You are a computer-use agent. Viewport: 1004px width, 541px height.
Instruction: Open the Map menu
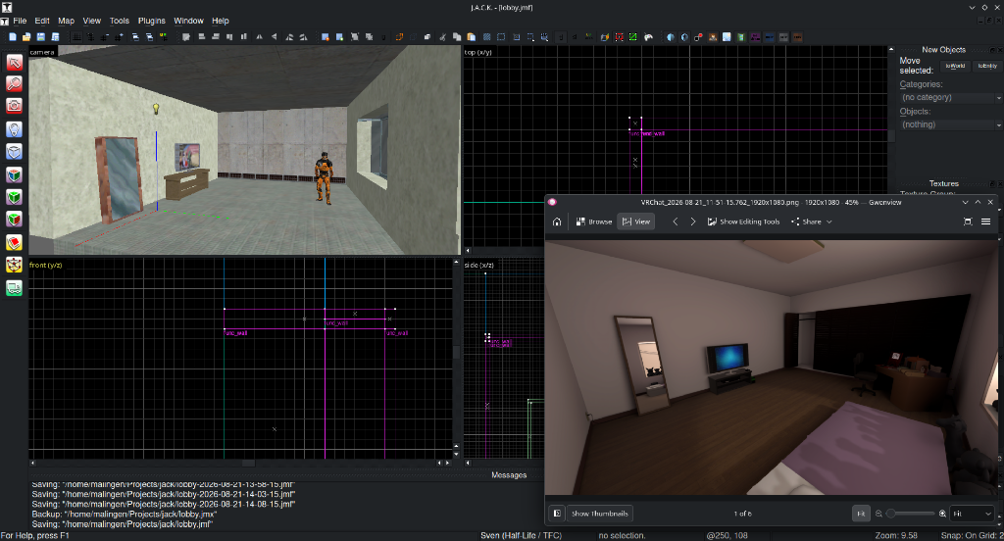[x=66, y=21]
